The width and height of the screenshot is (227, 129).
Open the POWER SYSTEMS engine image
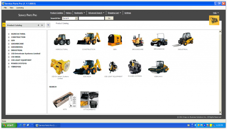[x=135, y=67]
